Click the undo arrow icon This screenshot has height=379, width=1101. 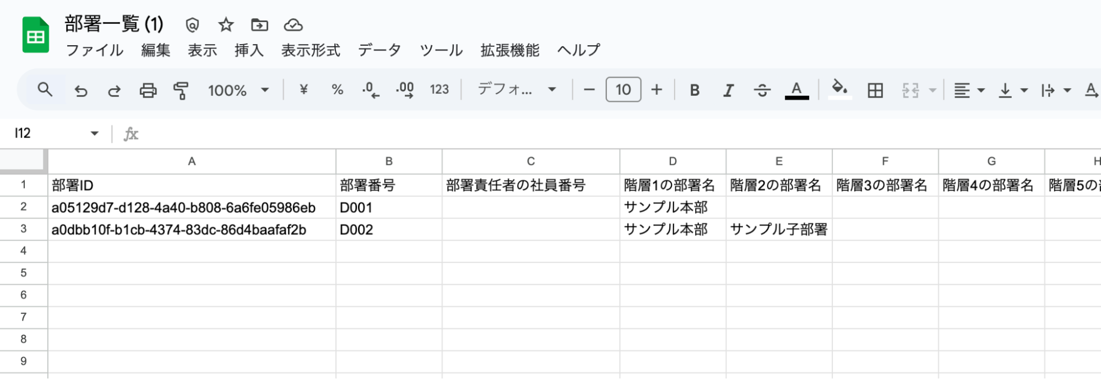(81, 90)
